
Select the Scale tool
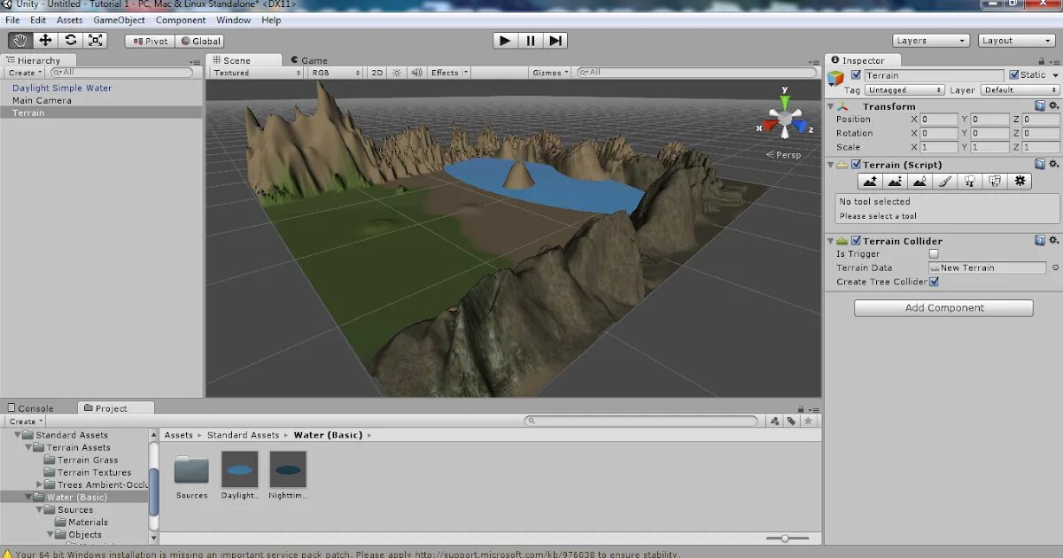96,40
